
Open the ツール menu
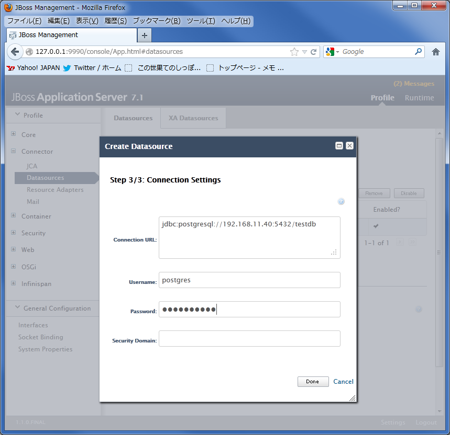(x=201, y=21)
